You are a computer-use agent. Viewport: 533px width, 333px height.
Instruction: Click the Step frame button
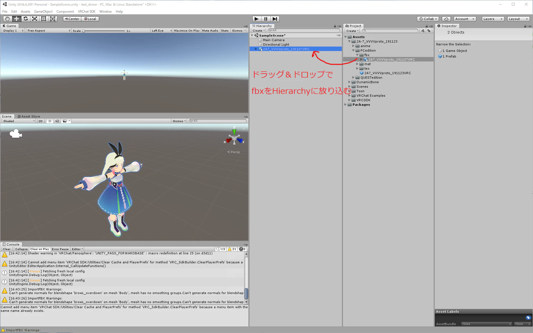point(275,19)
